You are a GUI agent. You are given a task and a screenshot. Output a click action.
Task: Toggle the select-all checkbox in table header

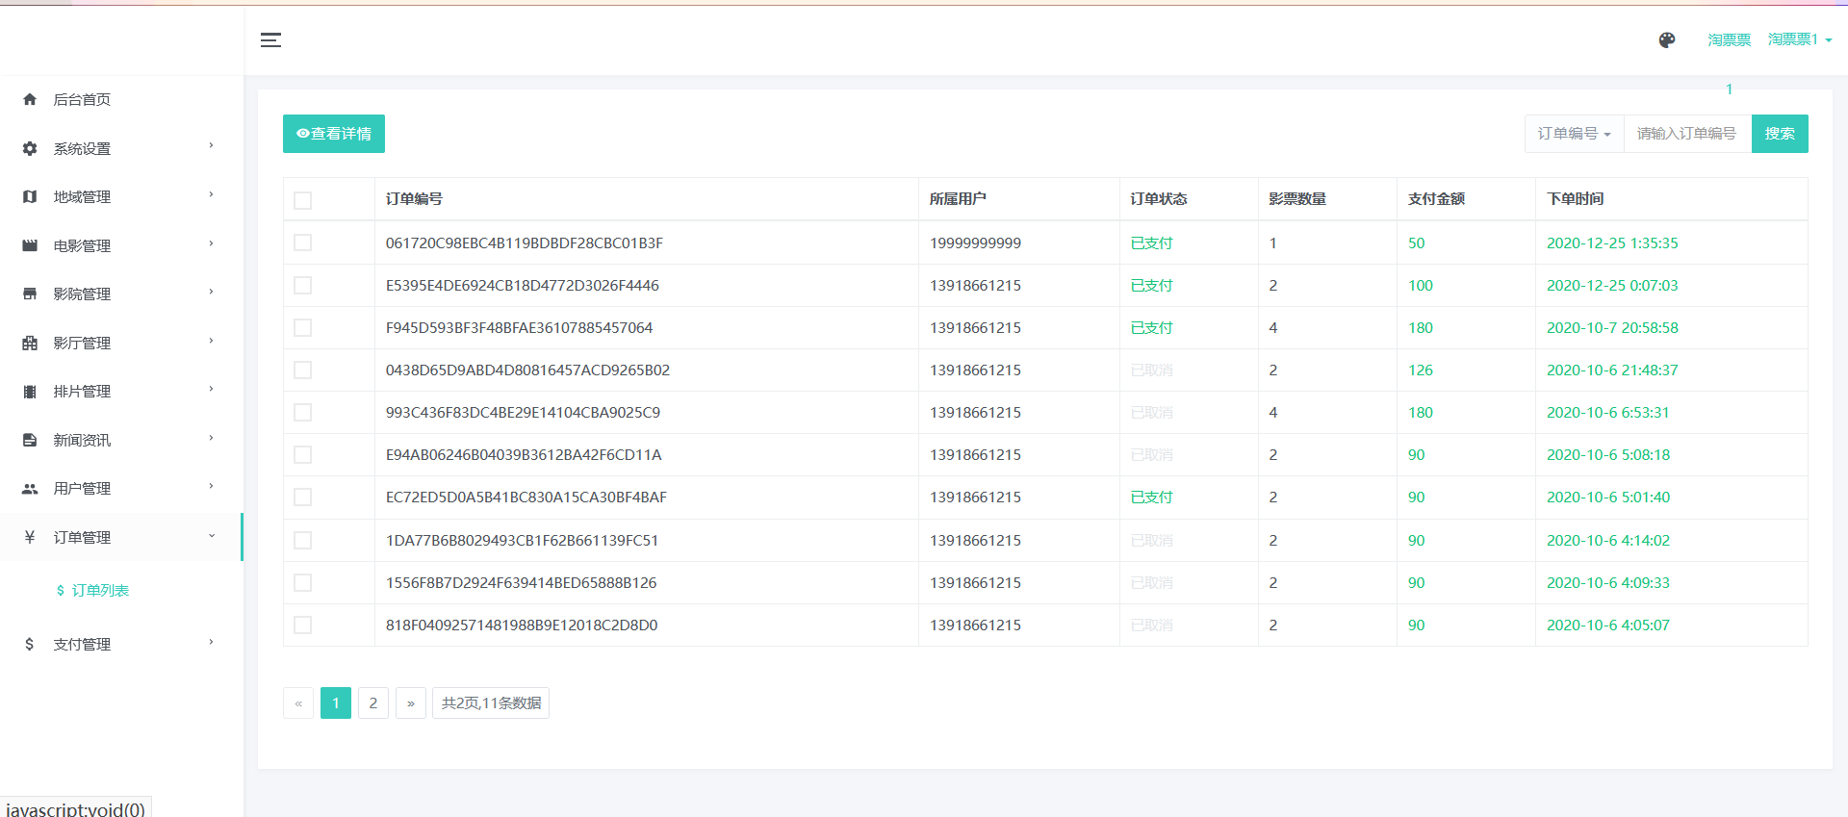click(303, 200)
